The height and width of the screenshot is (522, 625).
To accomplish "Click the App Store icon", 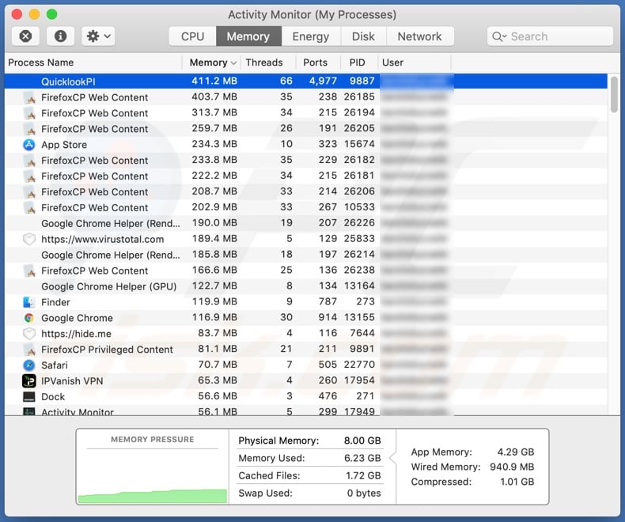I will pos(29,145).
